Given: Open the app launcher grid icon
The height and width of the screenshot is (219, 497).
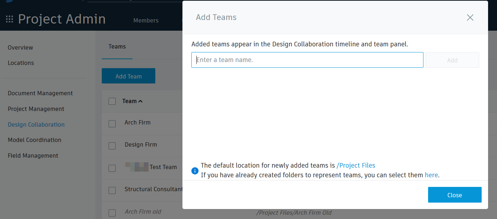Looking at the screenshot, I should click(10, 19).
